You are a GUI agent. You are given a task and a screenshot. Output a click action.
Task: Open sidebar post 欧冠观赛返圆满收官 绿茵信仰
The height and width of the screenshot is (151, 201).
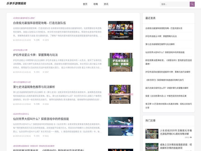169,62
